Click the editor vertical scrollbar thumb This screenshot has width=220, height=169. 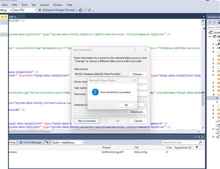tap(203, 98)
